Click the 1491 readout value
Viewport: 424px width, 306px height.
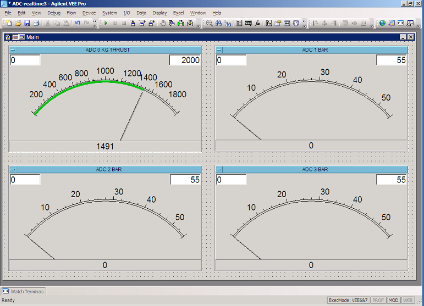point(105,146)
